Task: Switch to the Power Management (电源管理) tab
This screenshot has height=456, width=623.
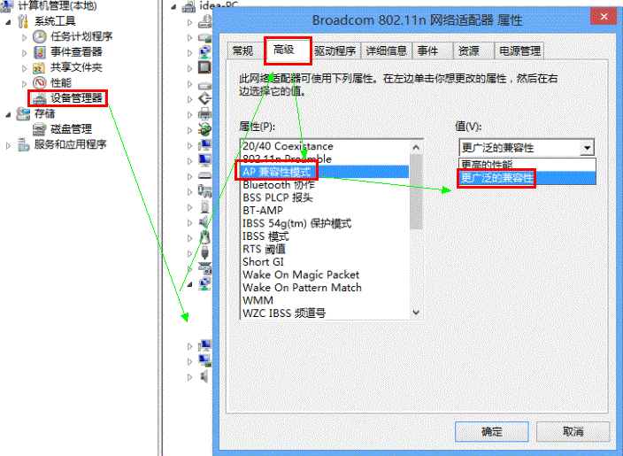Action: point(519,50)
